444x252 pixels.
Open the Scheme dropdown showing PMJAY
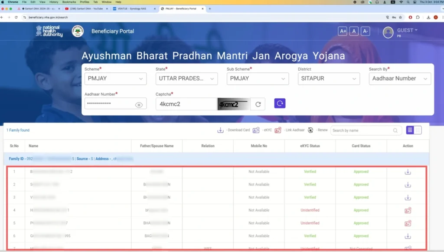pyautogui.click(x=115, y=78)
